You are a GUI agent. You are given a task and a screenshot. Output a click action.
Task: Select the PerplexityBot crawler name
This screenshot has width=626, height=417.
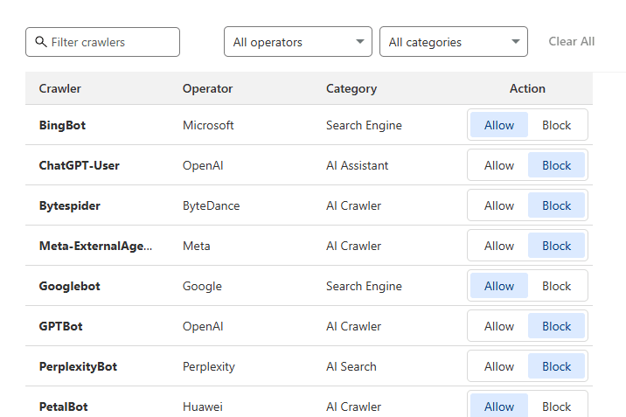pos(78,366)
